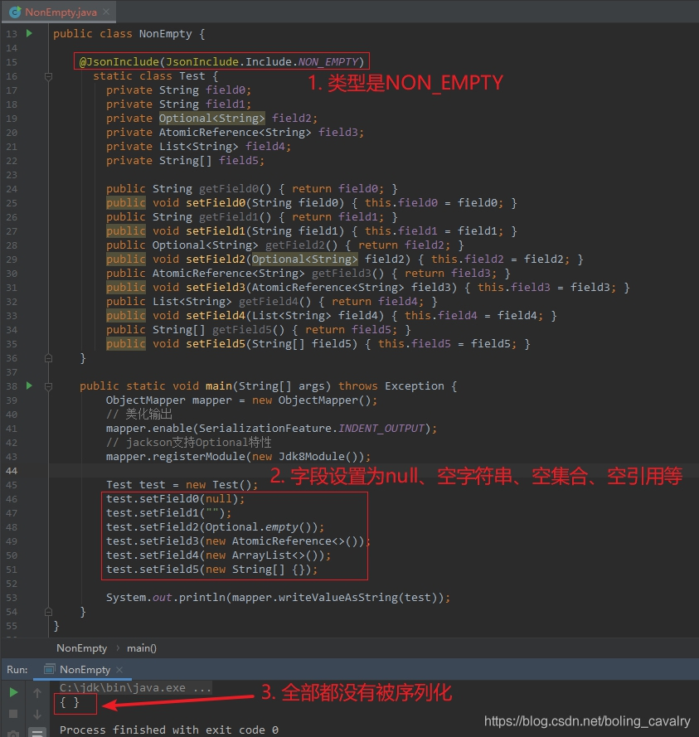The image size is (699, 737).
Task: Click the Java class icon on NonEmpty.java tab
Action: coord(15,12)
